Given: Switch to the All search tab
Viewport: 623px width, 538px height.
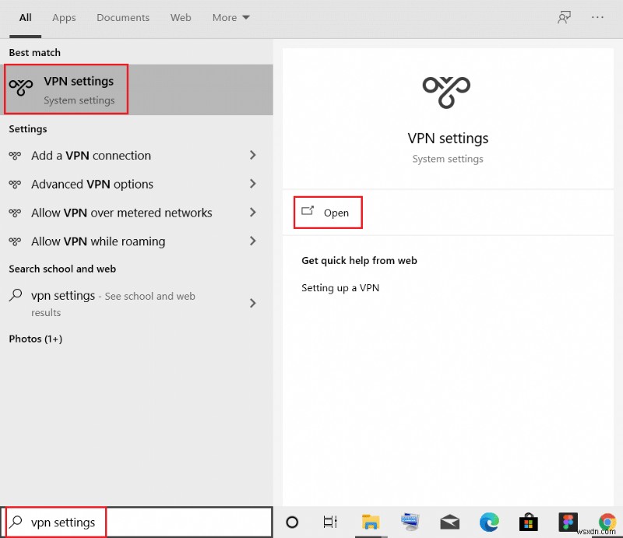Looking at the screenshot, I should 26,18.
